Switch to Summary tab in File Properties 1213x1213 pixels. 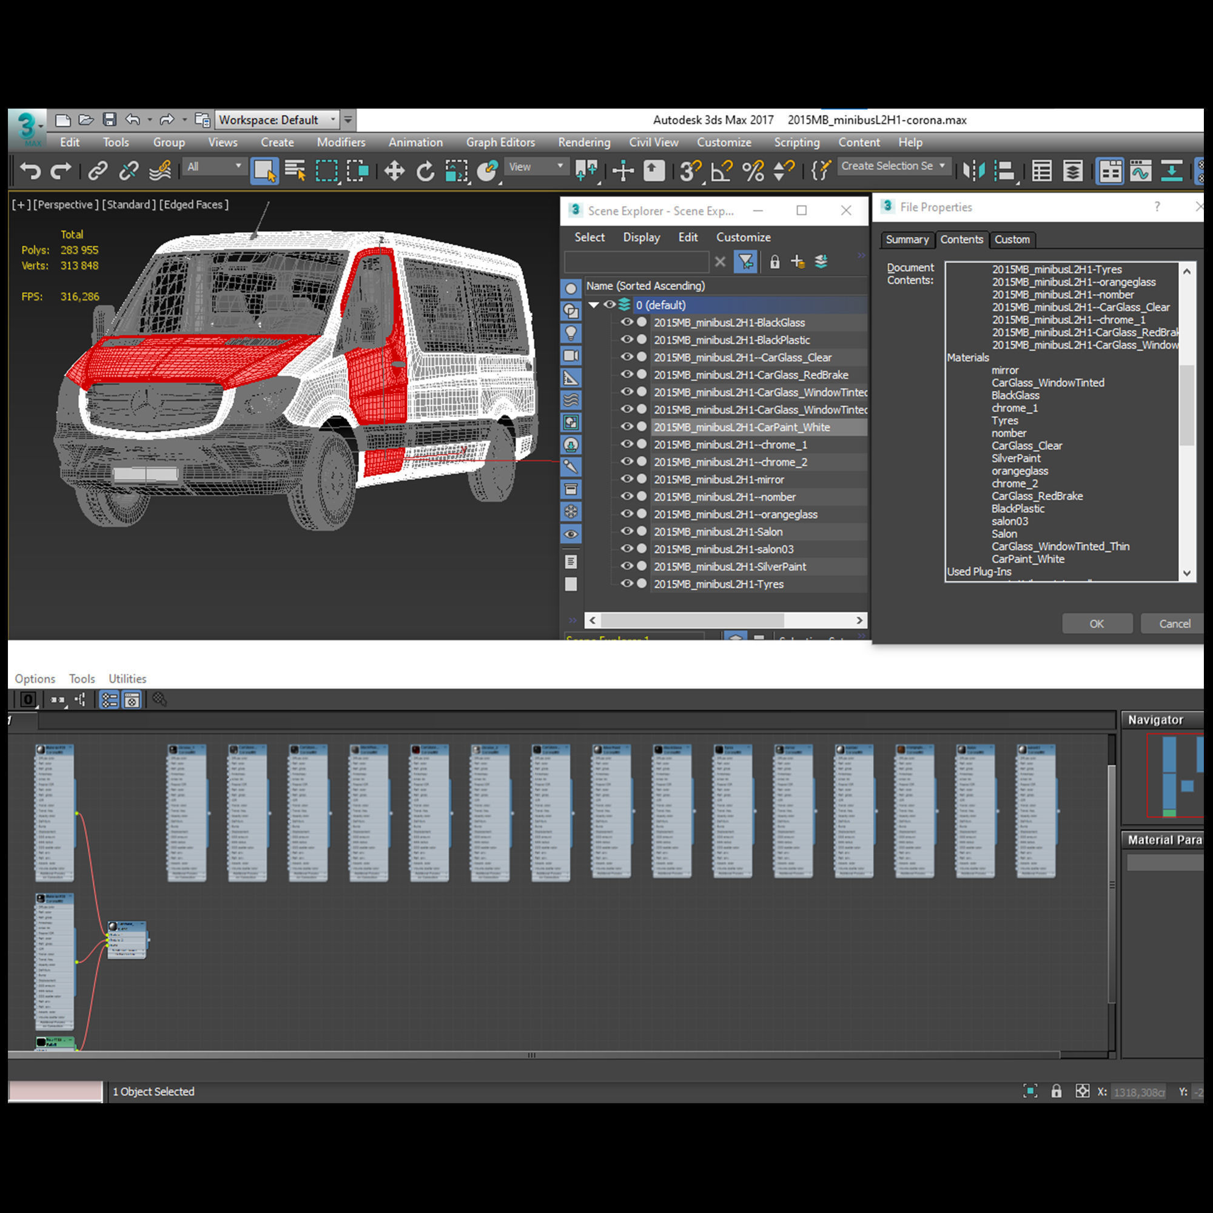[907, 239]
